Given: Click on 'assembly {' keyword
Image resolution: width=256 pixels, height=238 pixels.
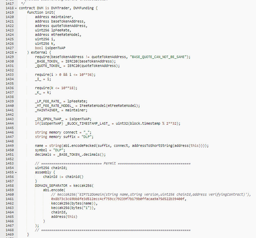Looking at the screenshot, I should [x=45, y=172].
